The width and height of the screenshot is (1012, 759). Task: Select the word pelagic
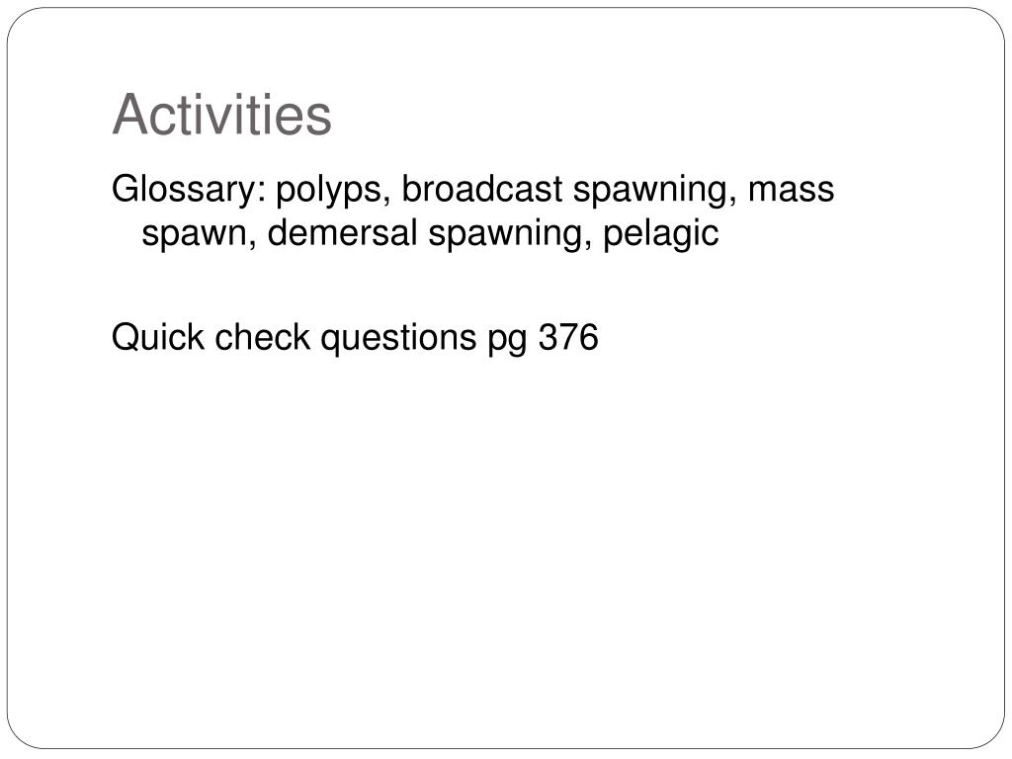point(660,233)
